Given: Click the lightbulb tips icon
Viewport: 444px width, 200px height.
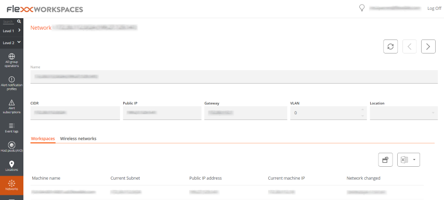Looking at the screenshot, I should (x=362, y=8).
